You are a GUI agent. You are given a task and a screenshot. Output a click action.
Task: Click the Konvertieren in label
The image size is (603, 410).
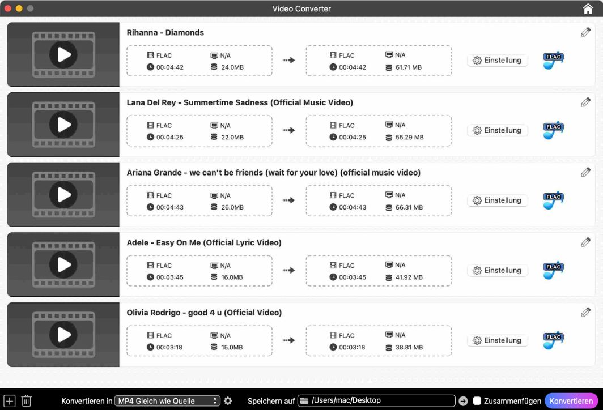coord(87,401)
